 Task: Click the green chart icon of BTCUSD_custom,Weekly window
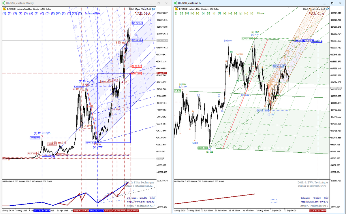(4, 3)
